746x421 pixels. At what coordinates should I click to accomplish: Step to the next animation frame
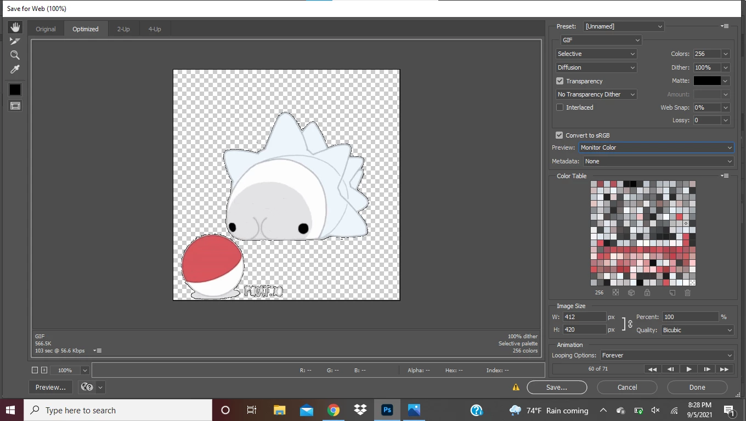[x=707, y=369]
